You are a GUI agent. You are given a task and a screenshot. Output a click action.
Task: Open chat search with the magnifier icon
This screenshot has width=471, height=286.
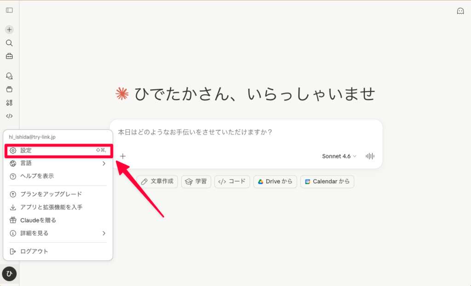click(x=9, y=43)
